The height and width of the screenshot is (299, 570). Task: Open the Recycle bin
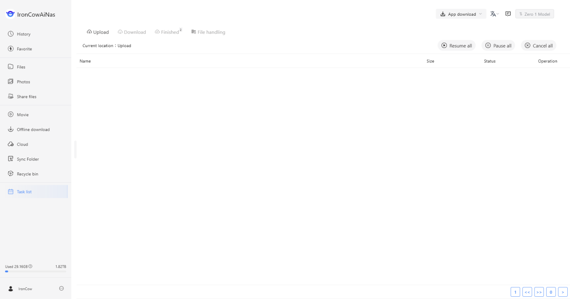27,174
